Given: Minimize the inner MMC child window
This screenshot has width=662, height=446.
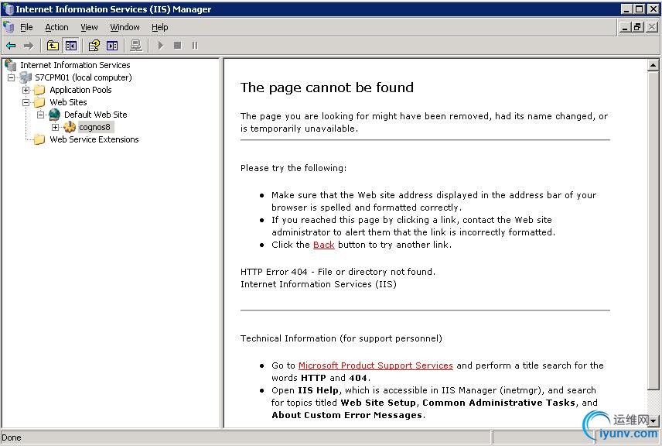Looking at the screenshot, I should coord(626,27).
